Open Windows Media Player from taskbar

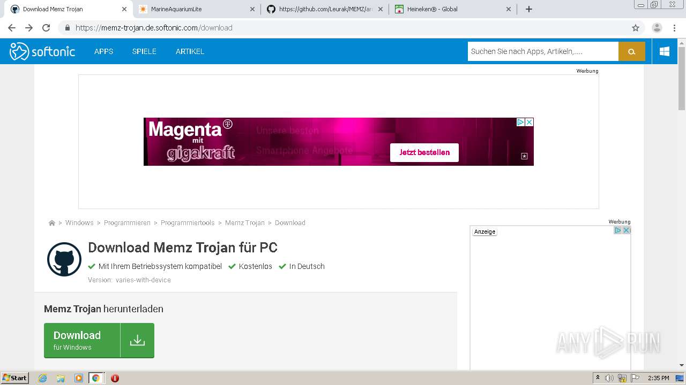[x=79, y=378]
